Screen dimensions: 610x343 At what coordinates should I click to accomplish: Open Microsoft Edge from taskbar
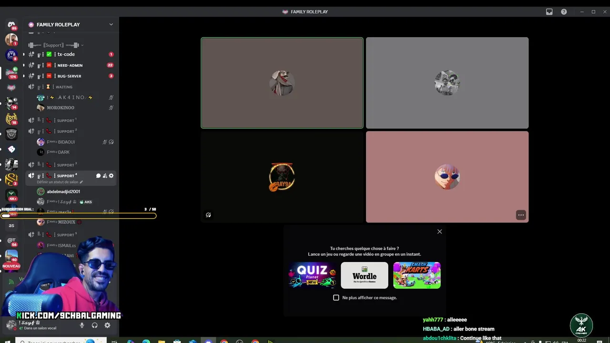[x=146, y=341]
